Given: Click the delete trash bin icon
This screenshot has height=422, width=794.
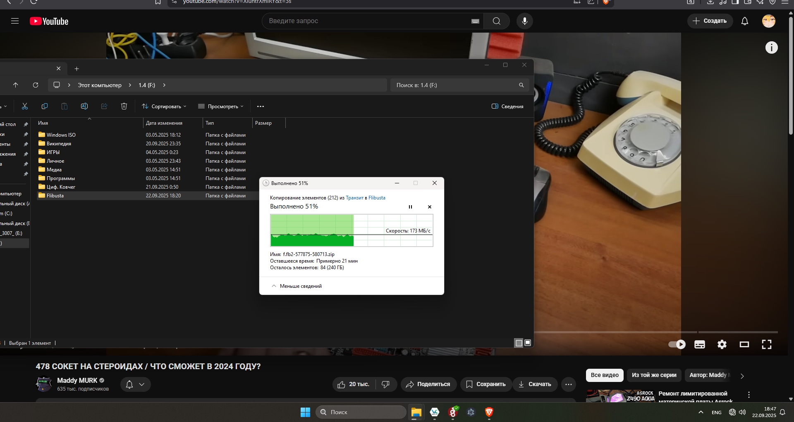Looking at the screenshot, I should tap(124, 107).
